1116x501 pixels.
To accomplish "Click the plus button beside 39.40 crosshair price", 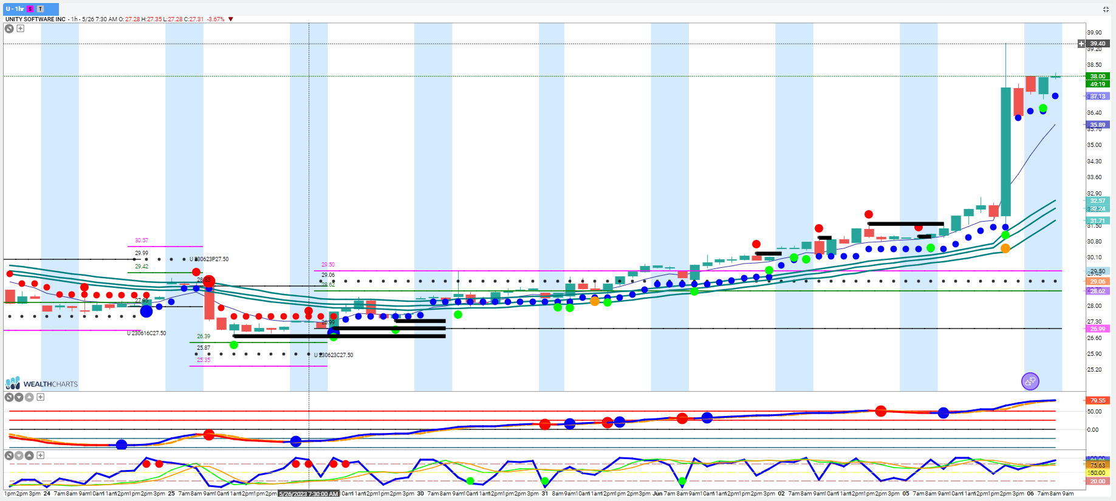I will tap(1081, 44).
